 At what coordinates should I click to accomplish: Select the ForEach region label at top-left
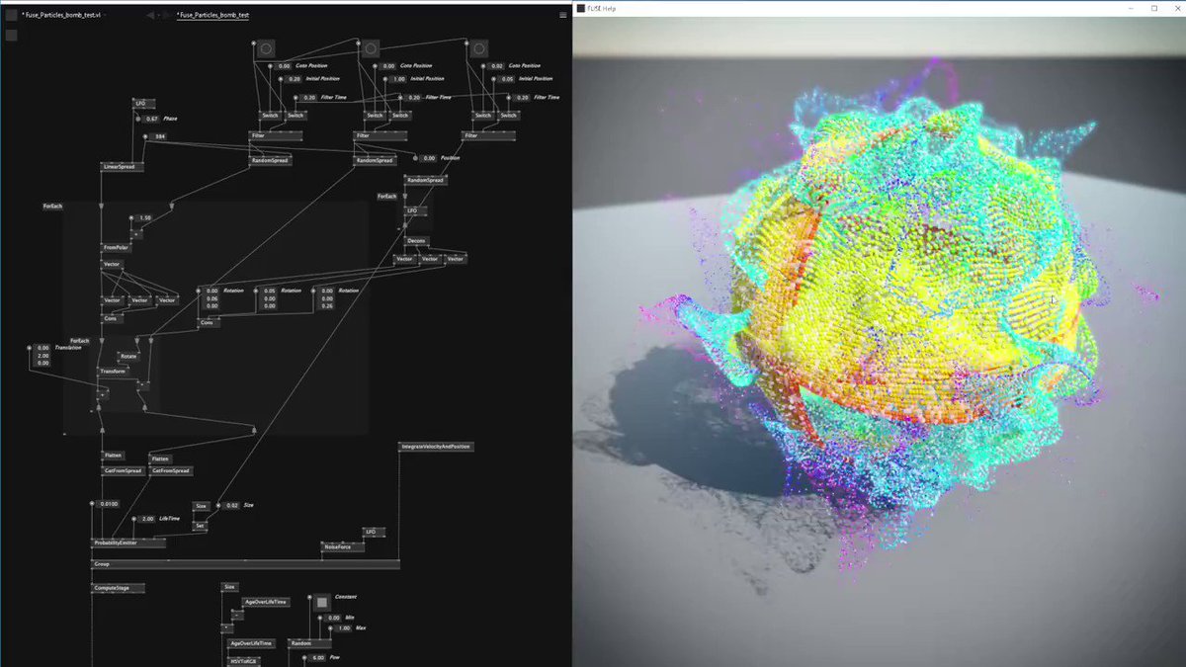52,206
